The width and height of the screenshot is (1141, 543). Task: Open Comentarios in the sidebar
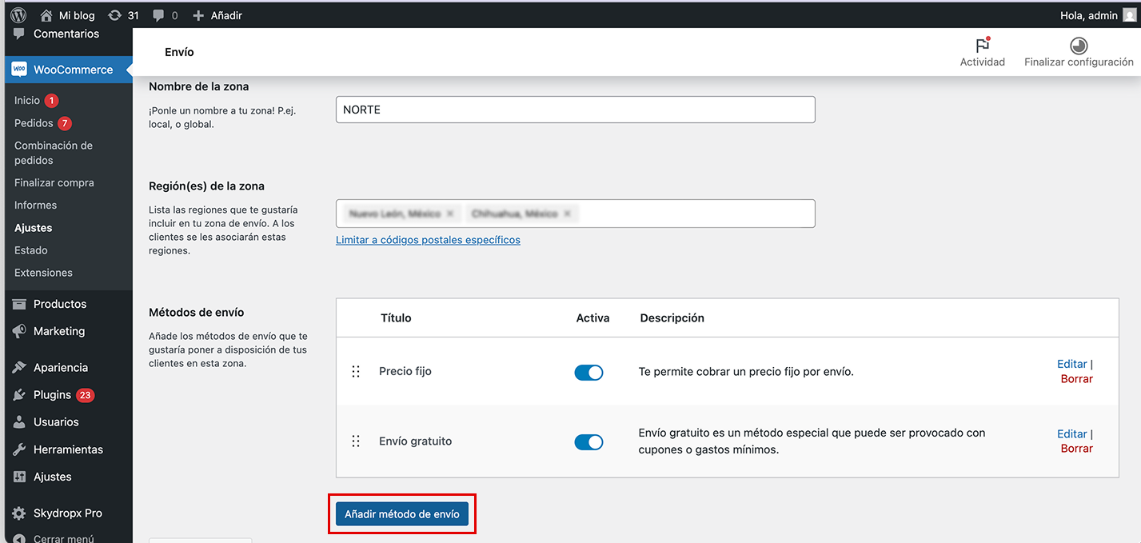tap(66, 34)
